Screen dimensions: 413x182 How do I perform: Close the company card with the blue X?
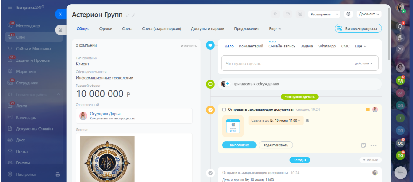coord(60,14)
